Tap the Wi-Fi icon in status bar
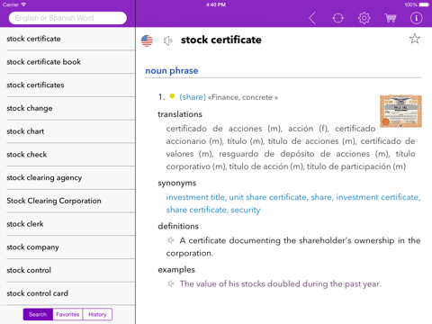This screenshot has height=324, width=432. point(23,4)
